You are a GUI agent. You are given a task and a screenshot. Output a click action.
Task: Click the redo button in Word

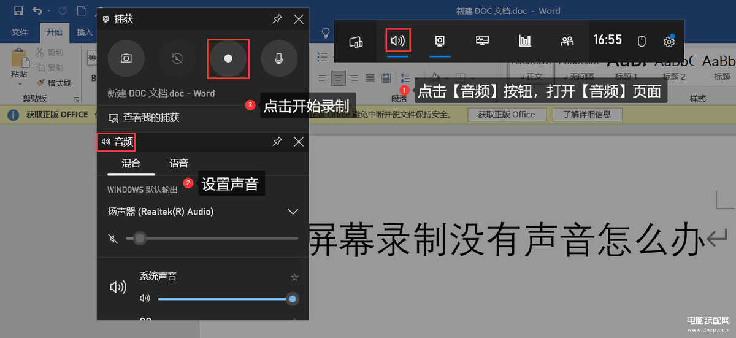63,10
